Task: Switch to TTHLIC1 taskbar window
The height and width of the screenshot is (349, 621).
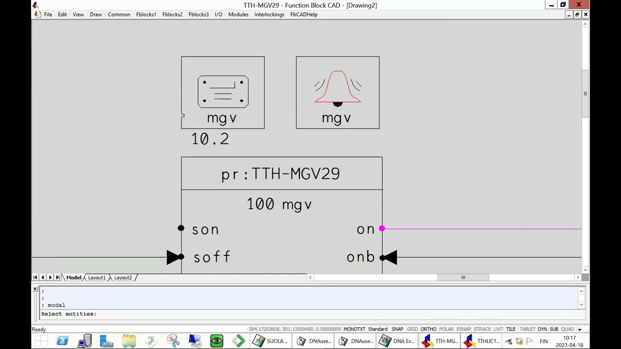Action: [481, 341]
